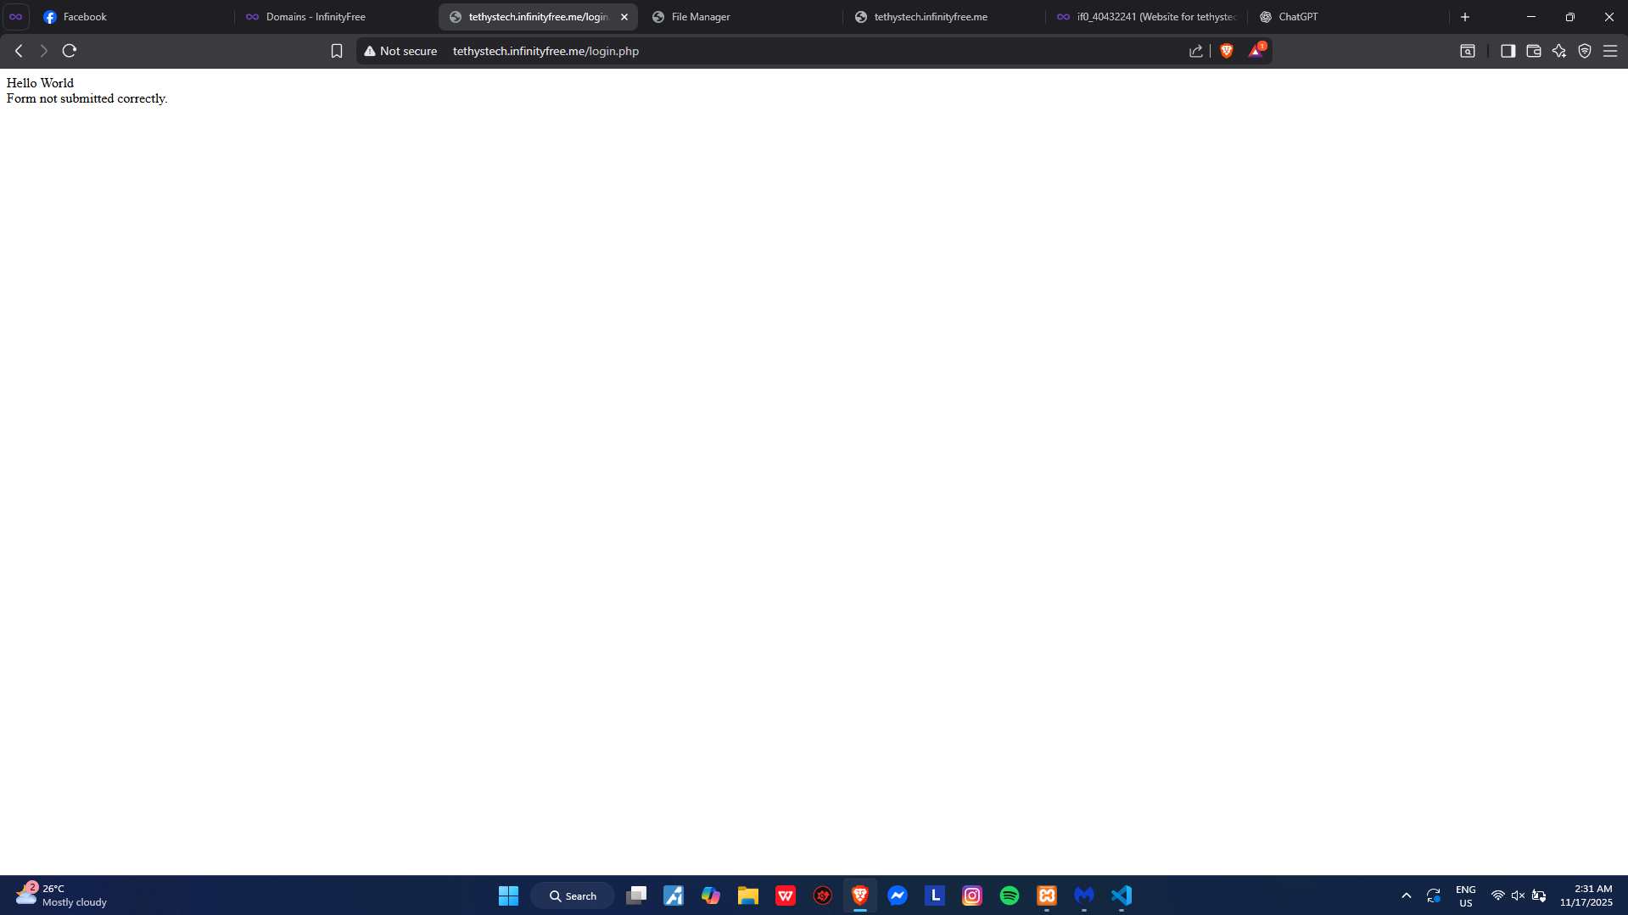Go back to the previous page
Screen dimensions: 1628x915
click(x=19, y=51)
